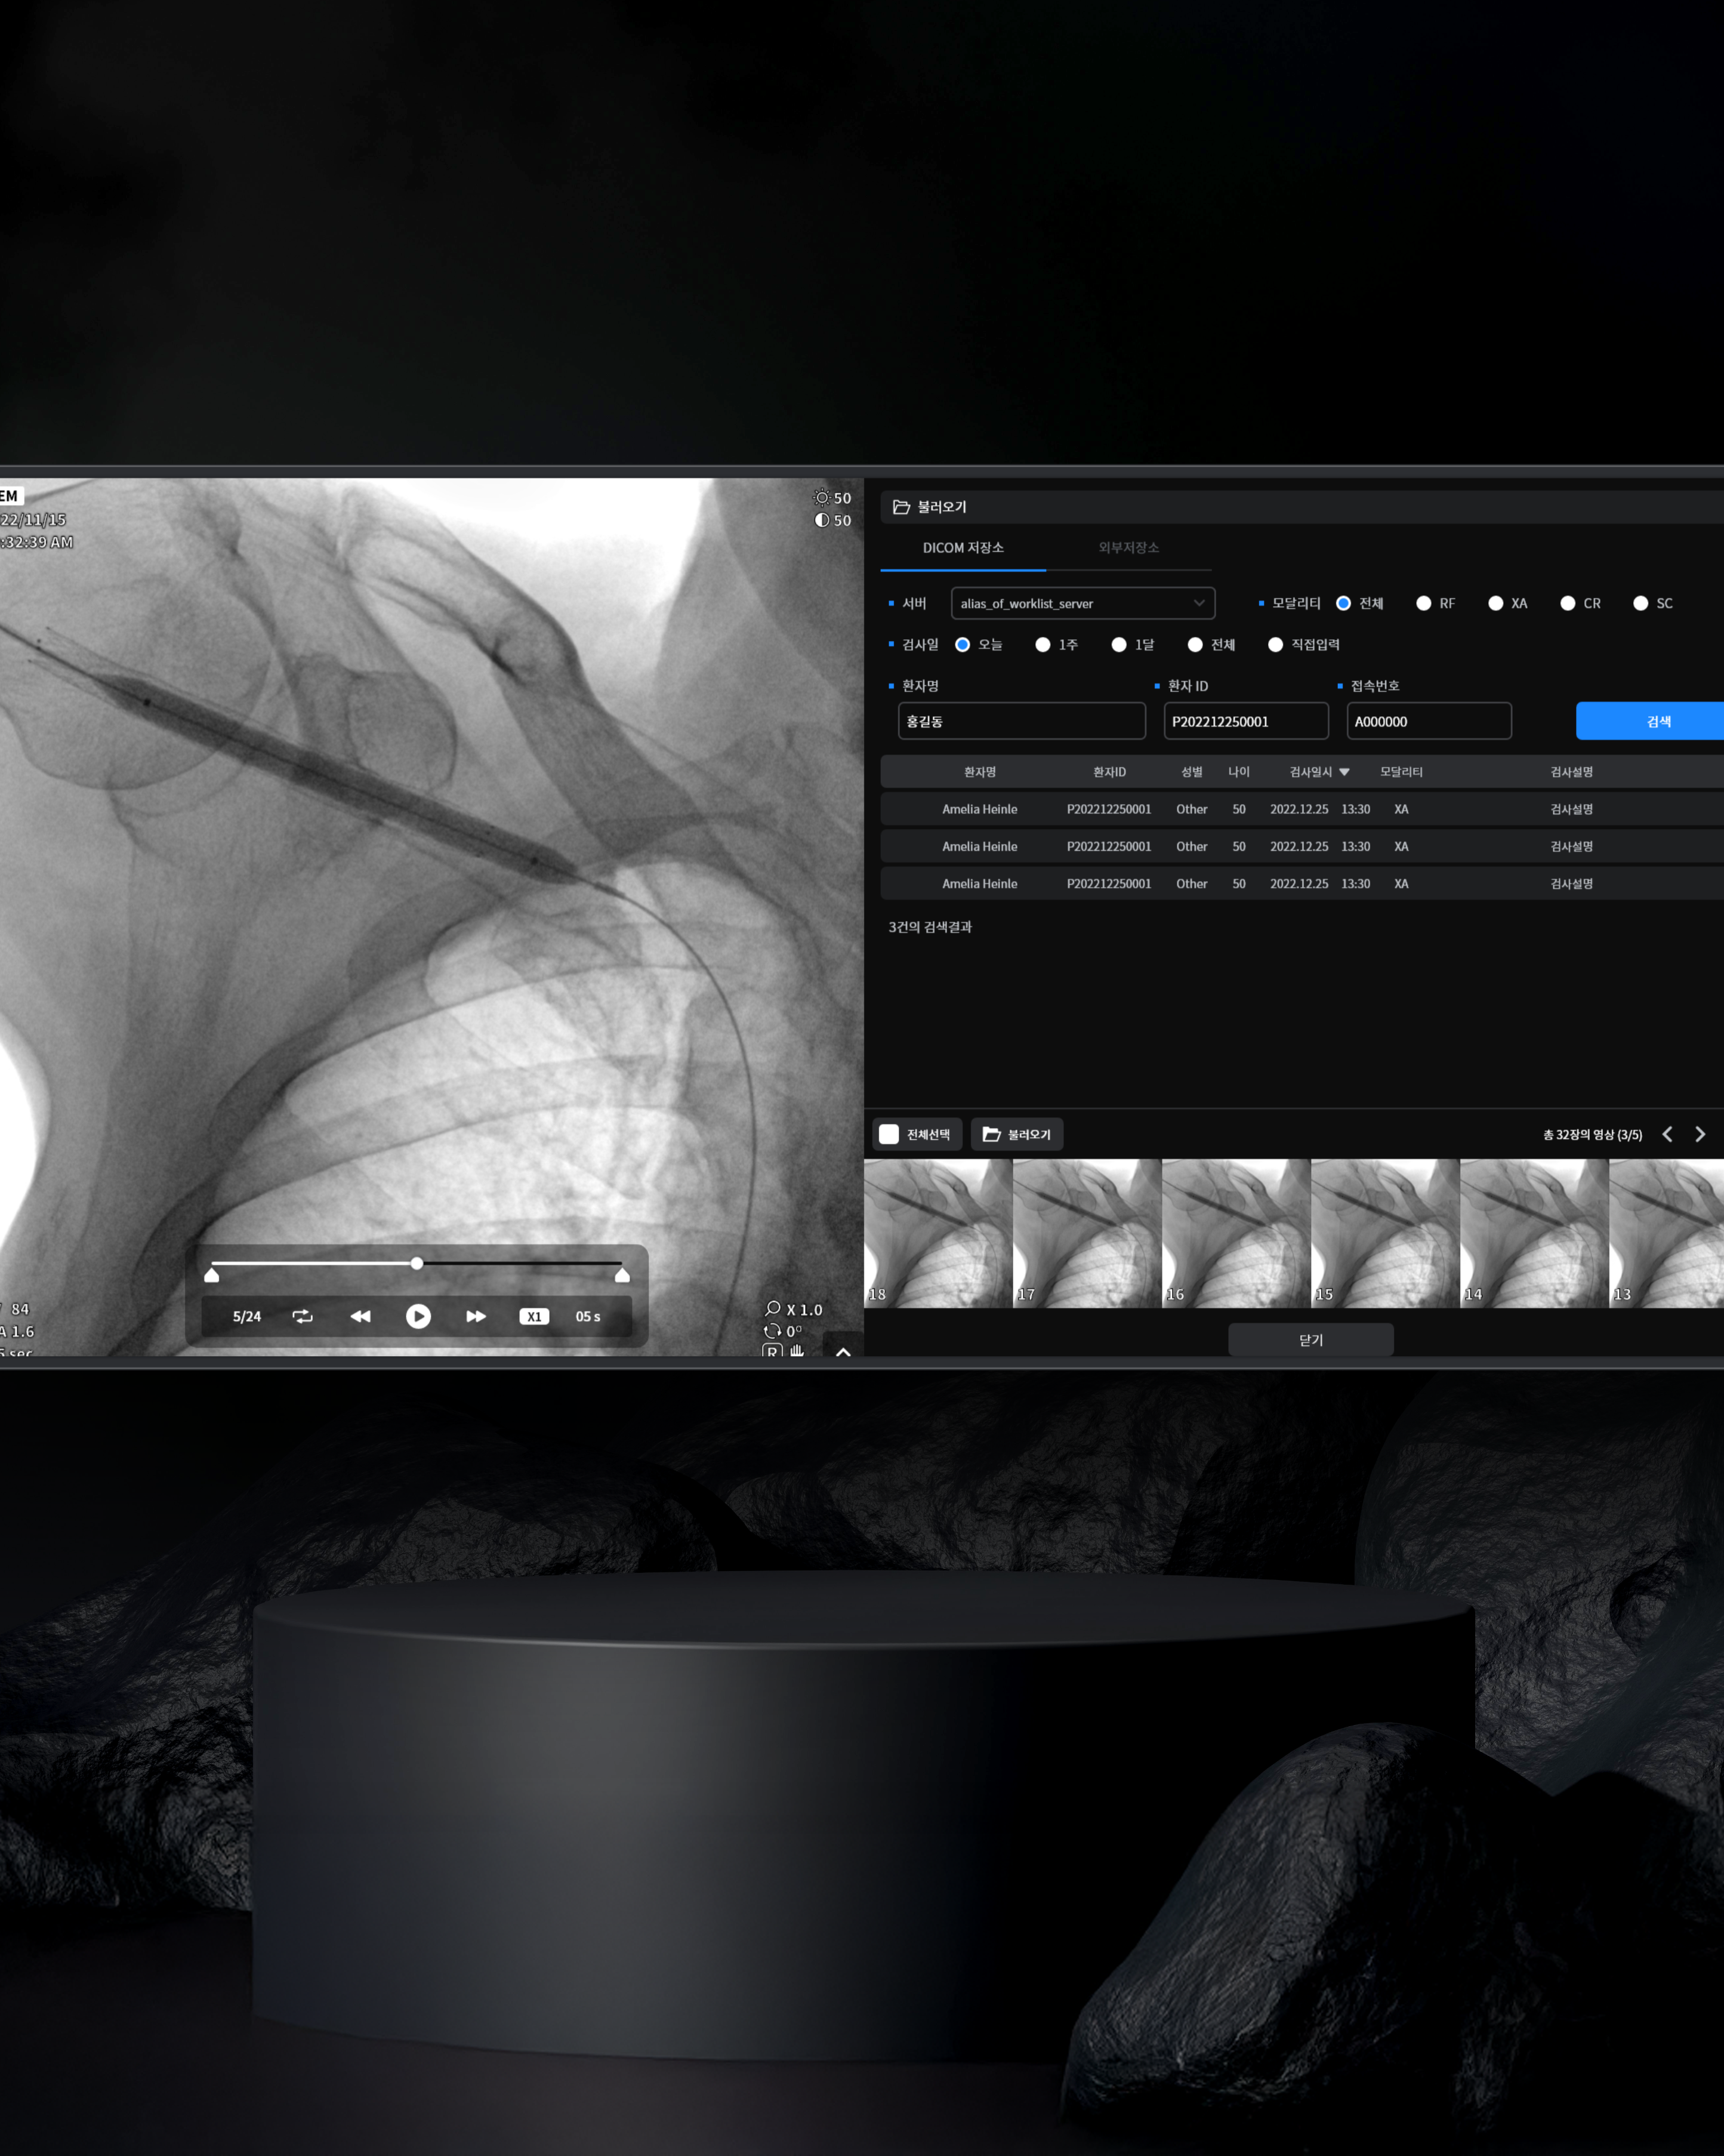Image resolution: width=1724 pixels, height=2156 pixels.
Task: Click the rewind icon
Action: [x=360, y=1316]
